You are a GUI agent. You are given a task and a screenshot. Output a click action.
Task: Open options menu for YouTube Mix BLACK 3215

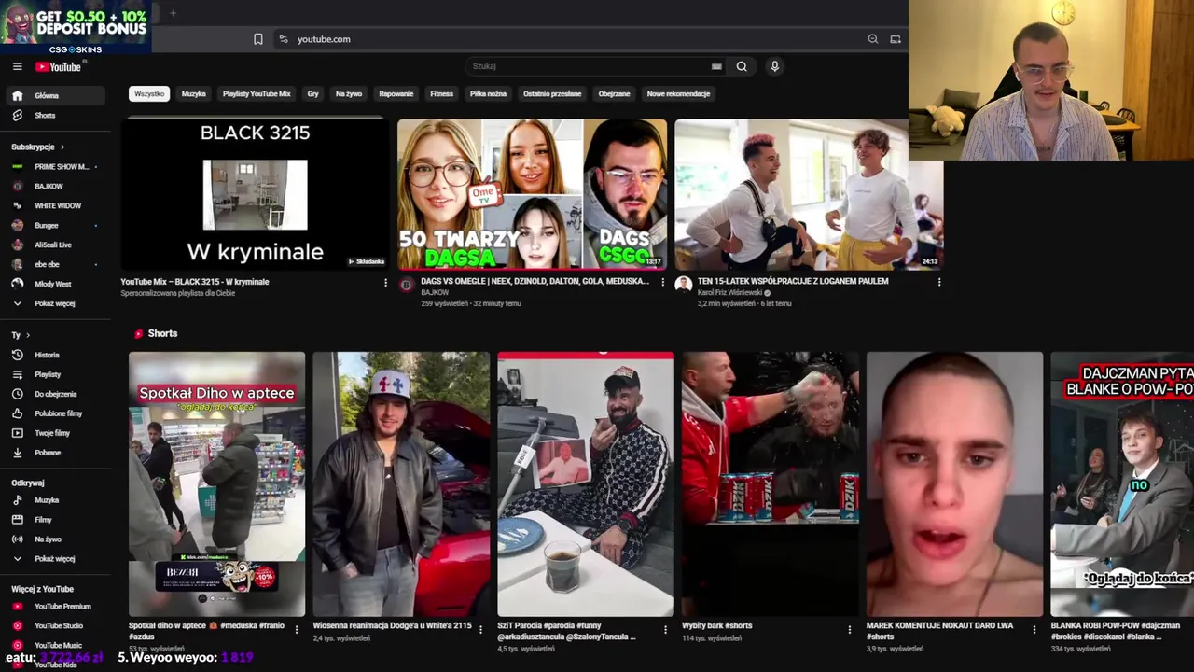pos(385,282)
